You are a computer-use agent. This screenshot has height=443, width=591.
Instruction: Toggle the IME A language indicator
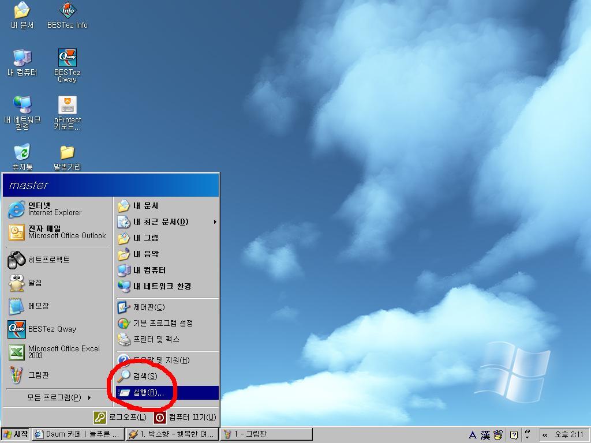point(473,435)
